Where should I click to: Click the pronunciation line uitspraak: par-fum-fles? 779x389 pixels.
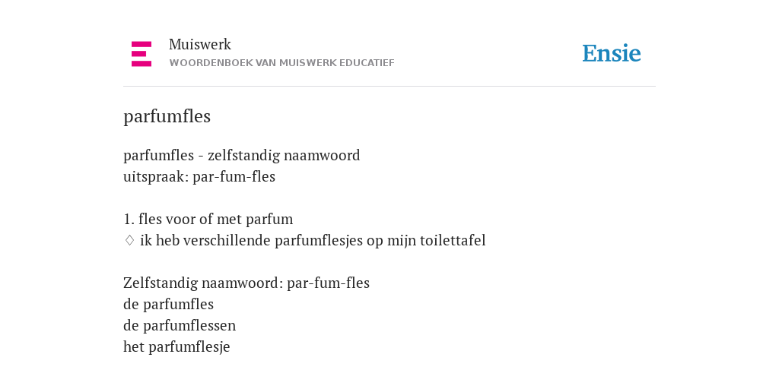(x=199, y=176)
